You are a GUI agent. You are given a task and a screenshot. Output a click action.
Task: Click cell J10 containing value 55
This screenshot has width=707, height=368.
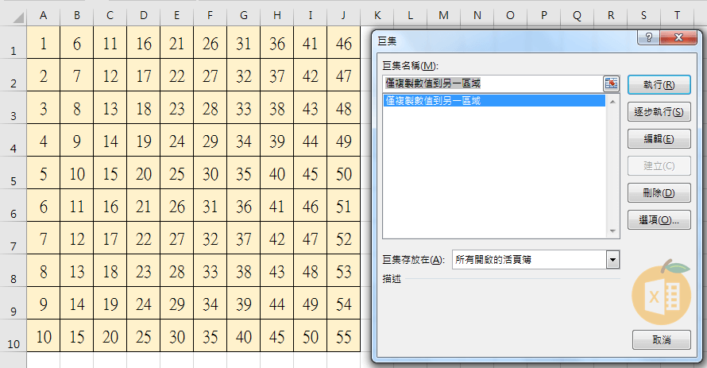click(343, 336)
